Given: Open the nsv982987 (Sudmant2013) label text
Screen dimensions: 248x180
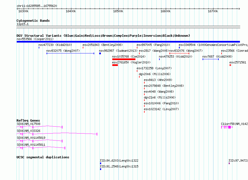Looking at the screenshot, I should (x=118, y=51).
